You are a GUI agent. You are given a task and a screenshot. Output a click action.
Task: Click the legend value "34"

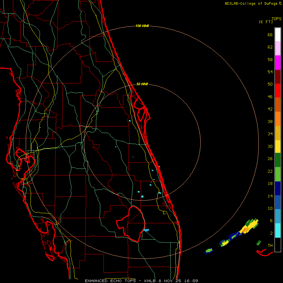pos(270,134)
